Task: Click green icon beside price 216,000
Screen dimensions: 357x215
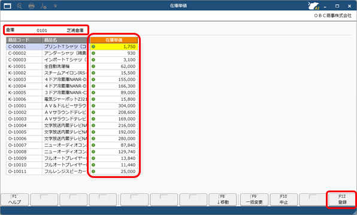Action: pos(93,125)
